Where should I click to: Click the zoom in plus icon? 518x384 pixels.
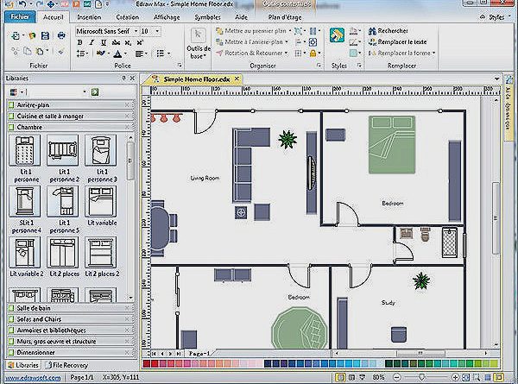point(455,377)
